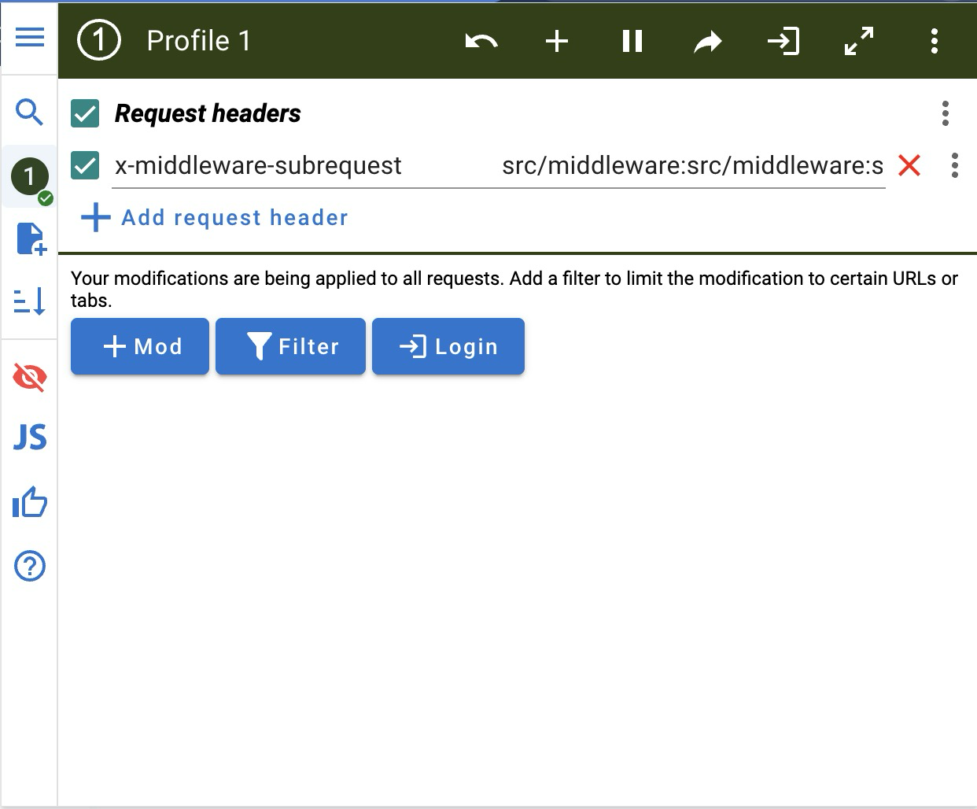Click the sign-in icon in the top toolbar

783,41
